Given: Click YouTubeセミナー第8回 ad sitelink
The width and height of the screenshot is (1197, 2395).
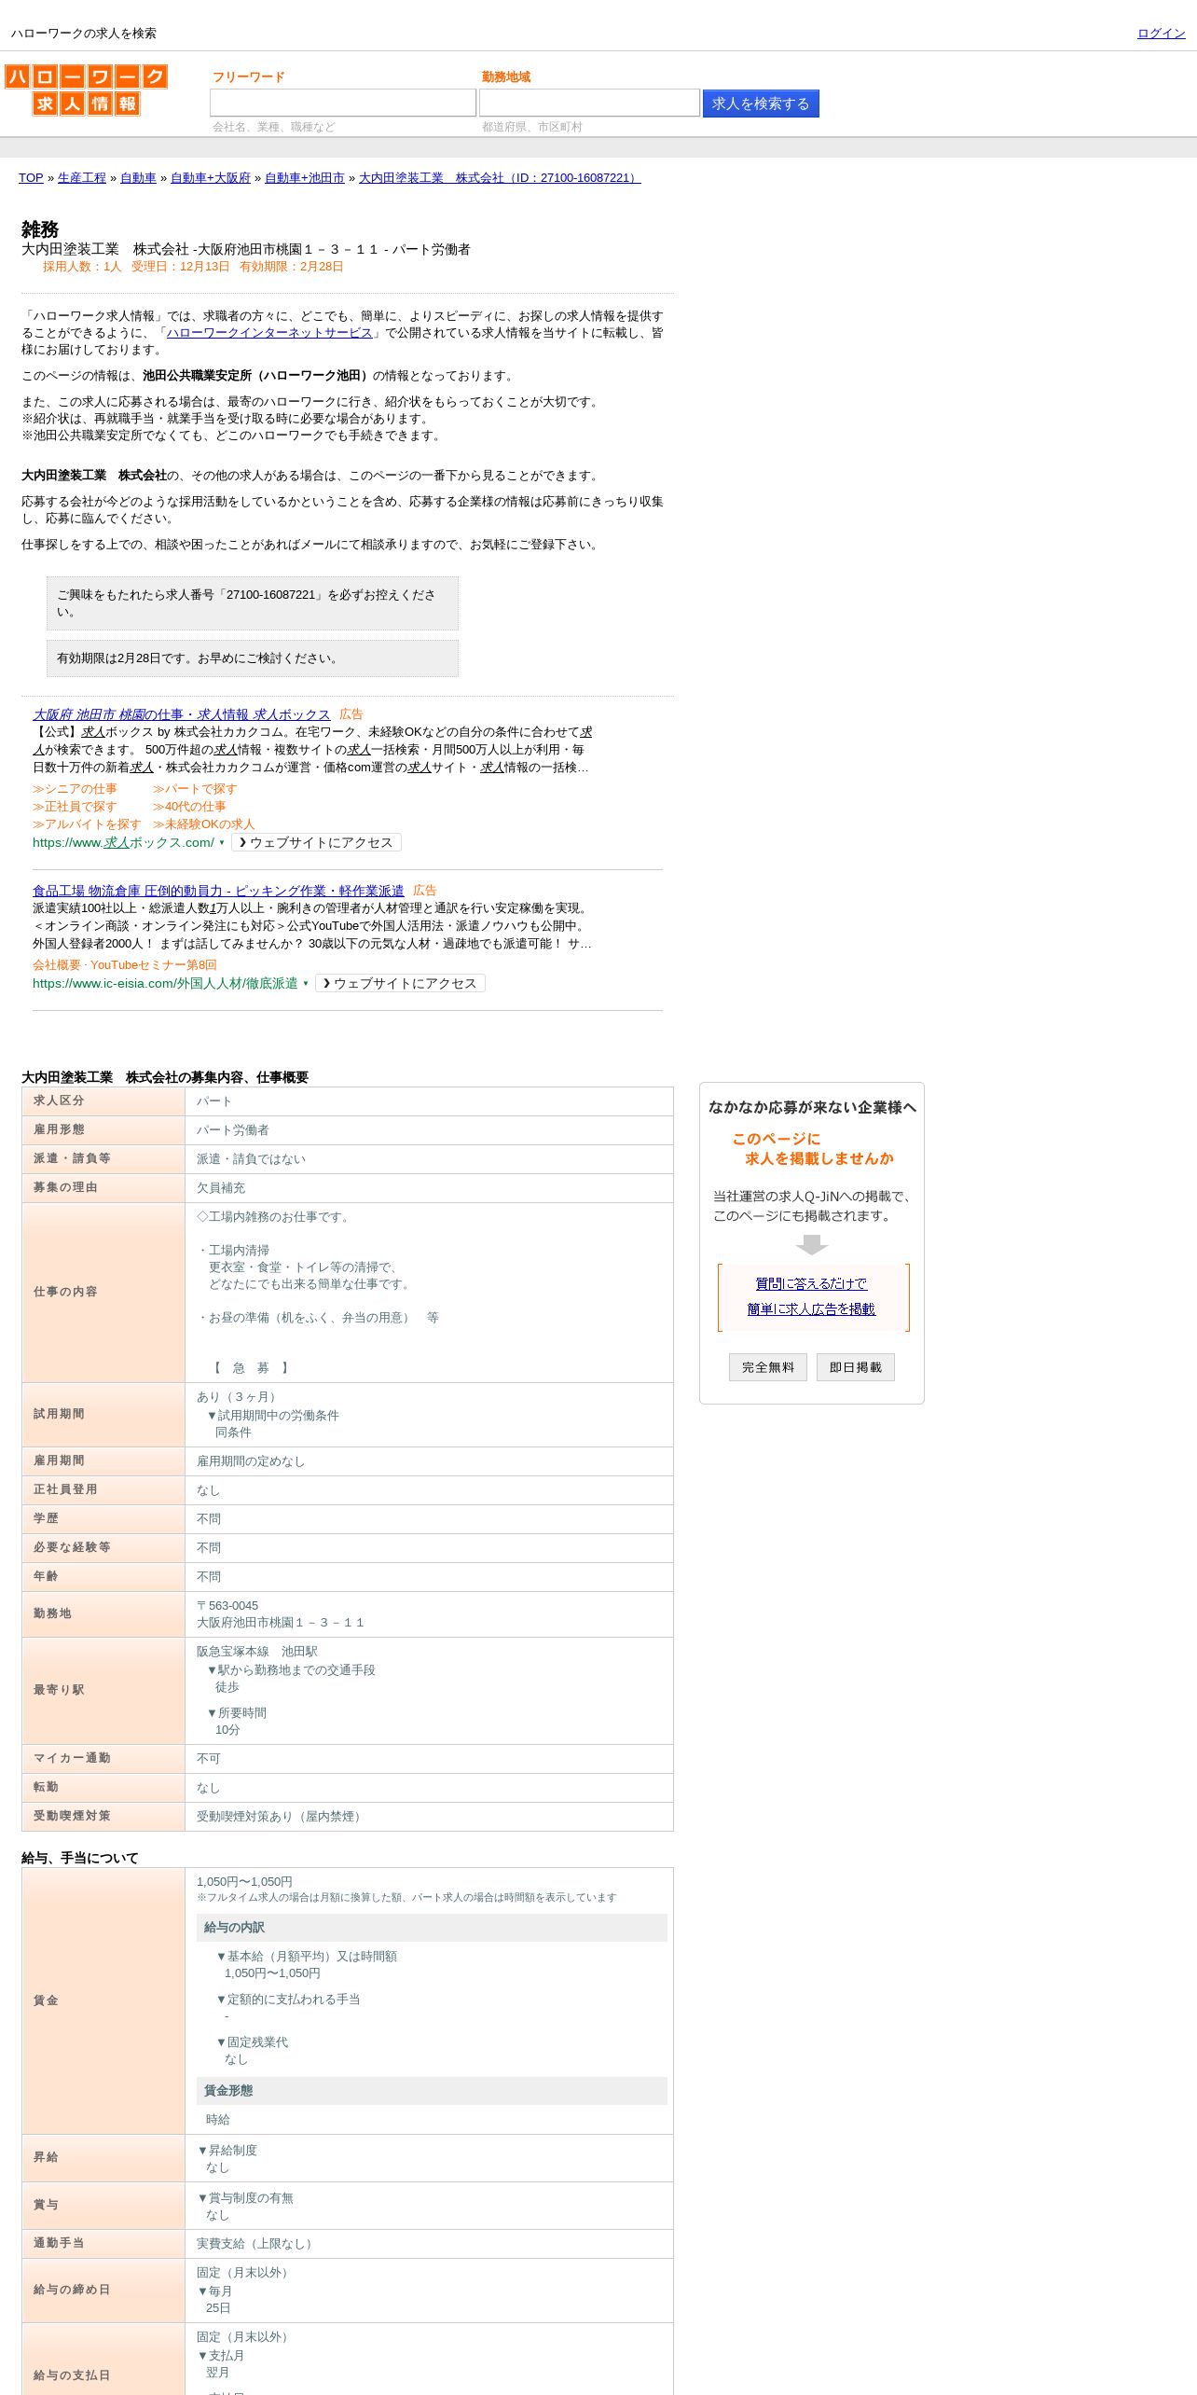Looking at the screenshot, I should pyautogui.click(x=154, y=965).
